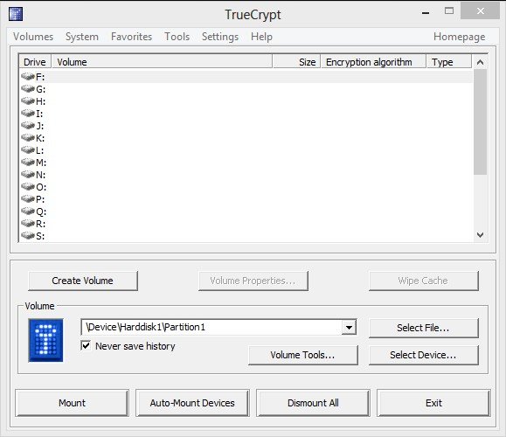Click the Select Device button

click(x=423, y=355)
